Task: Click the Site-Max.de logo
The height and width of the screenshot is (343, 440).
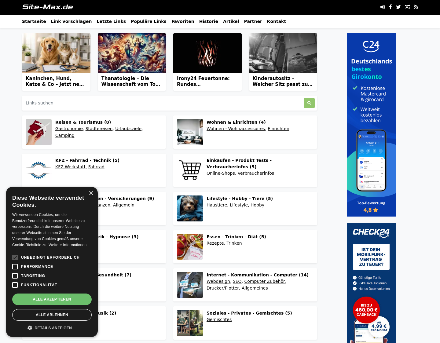Action: (48, 7)
